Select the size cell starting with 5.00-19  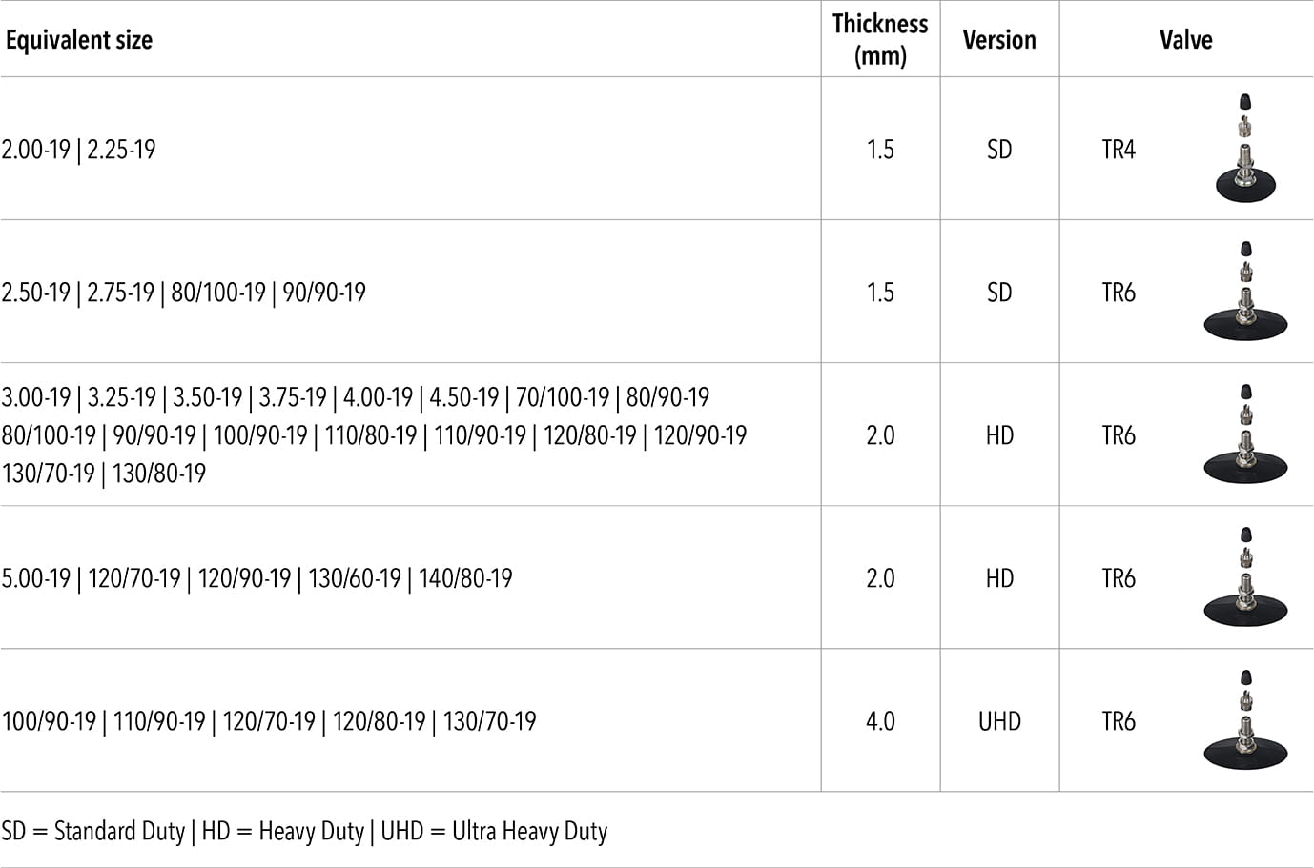click(x=257, y=578)
